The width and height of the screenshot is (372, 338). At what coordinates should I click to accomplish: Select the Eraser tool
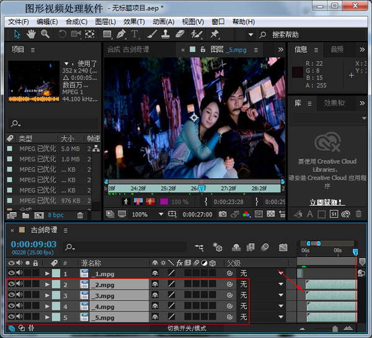(180, 34)
